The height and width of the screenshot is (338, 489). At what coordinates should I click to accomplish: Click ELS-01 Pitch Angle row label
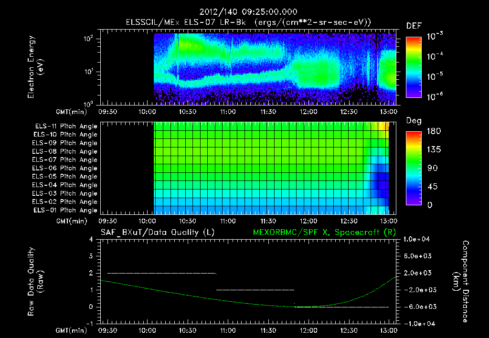click(x=65, y=210)
